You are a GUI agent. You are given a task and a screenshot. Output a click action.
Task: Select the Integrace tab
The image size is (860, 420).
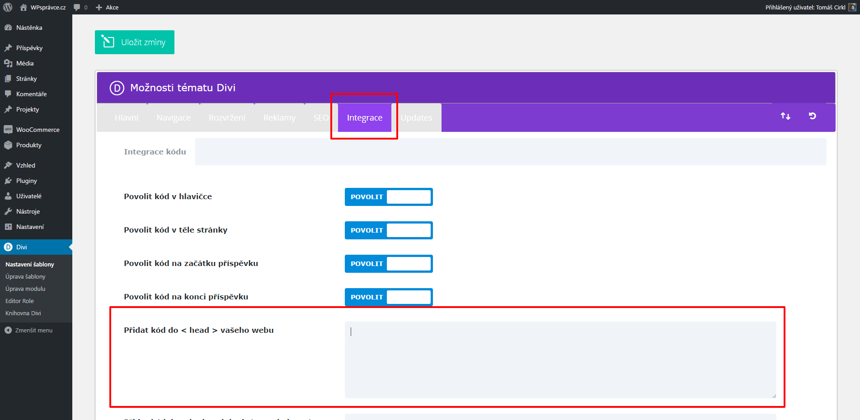point(365,117)
